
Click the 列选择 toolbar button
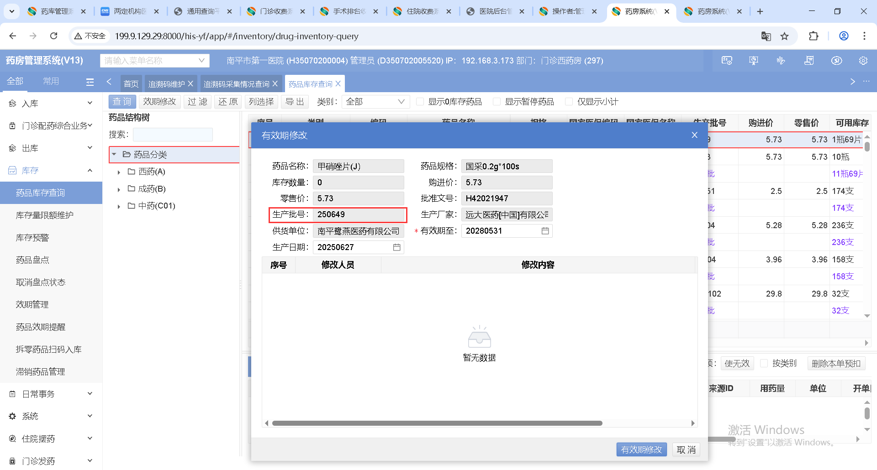click(261, 102)
